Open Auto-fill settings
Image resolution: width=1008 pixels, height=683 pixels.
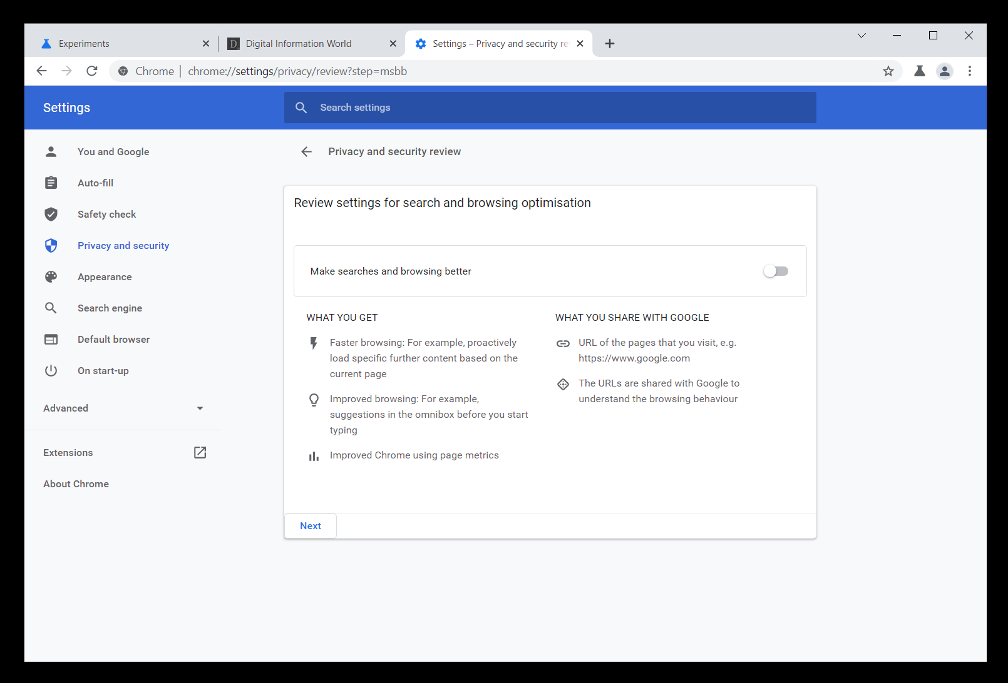coord(95,183)
